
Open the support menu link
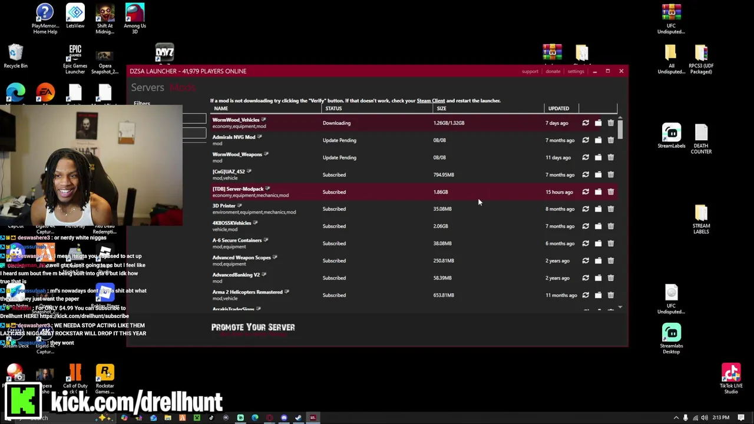(x=530, y=71)
